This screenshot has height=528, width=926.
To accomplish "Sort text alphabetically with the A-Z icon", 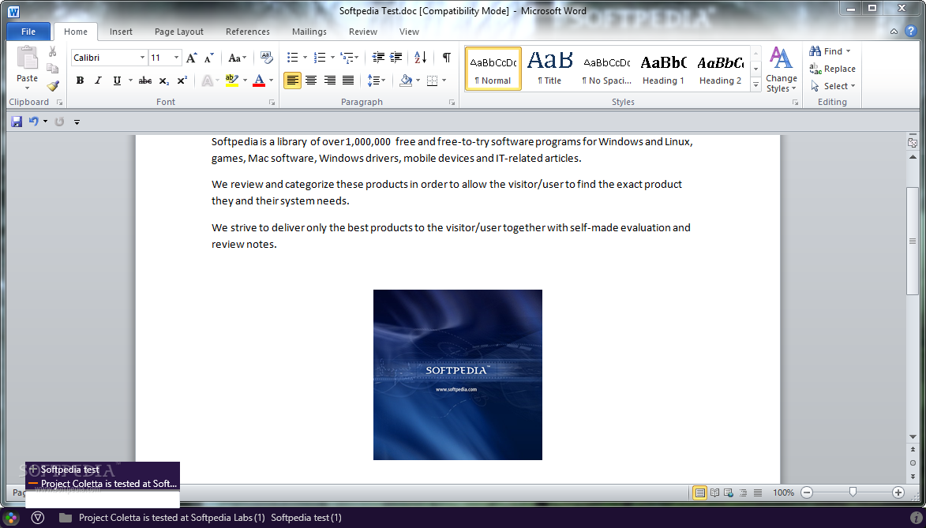I will (421, 58).
